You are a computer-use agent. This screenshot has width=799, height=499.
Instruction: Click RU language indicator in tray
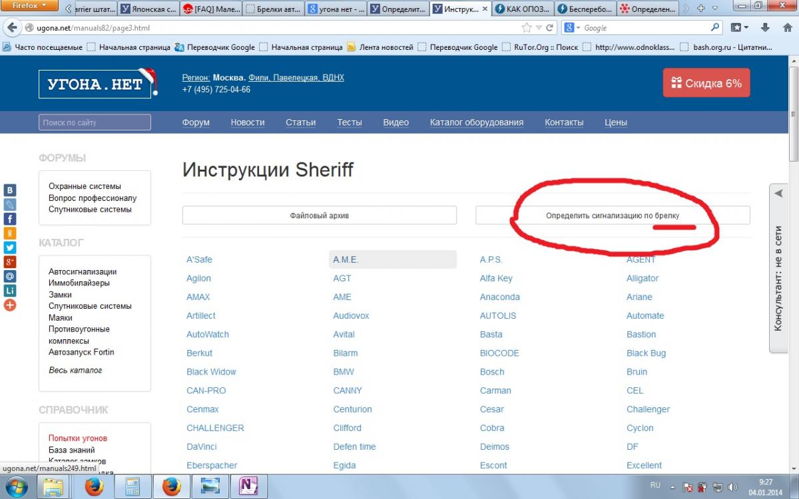pos(655,484)
